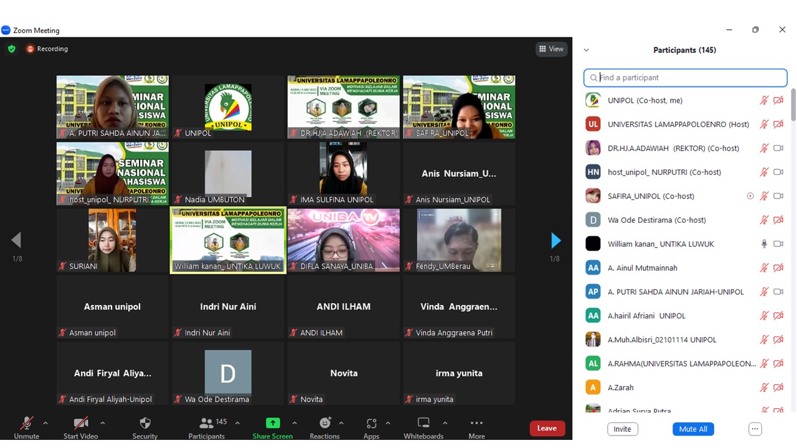Click the Mute All button

693,429
